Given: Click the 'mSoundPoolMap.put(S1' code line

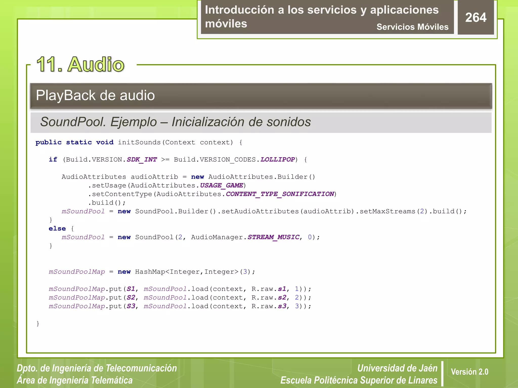Looking at the screenshot, I should pyautogui.click(x=180, y=289).
